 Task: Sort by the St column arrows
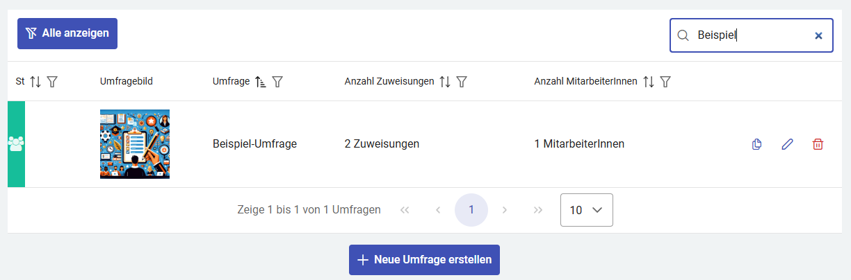35,82
